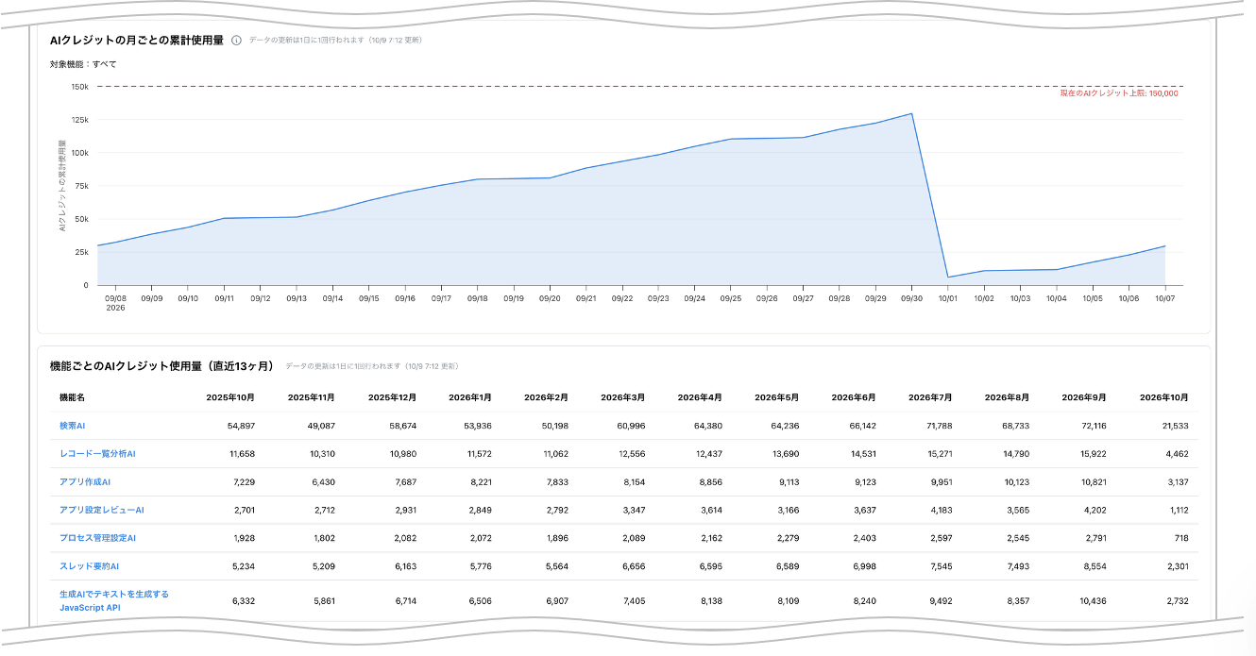The image size is (1256, 656).
Task: Click the 2026年6月 column header
Action: point(857,397)
